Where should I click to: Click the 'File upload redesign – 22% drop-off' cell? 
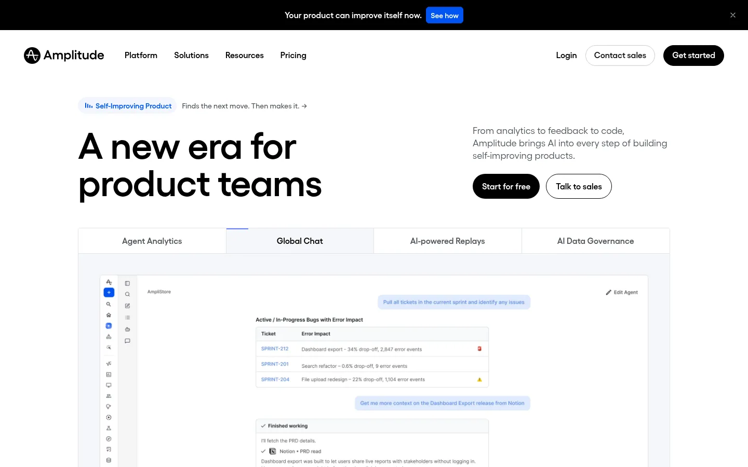click(363, 380)
